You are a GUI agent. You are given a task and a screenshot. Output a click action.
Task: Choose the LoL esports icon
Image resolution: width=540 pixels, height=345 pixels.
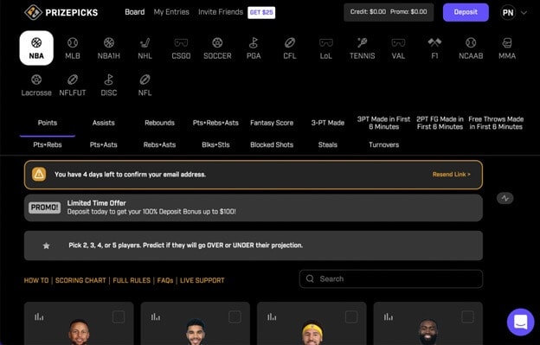325,48
